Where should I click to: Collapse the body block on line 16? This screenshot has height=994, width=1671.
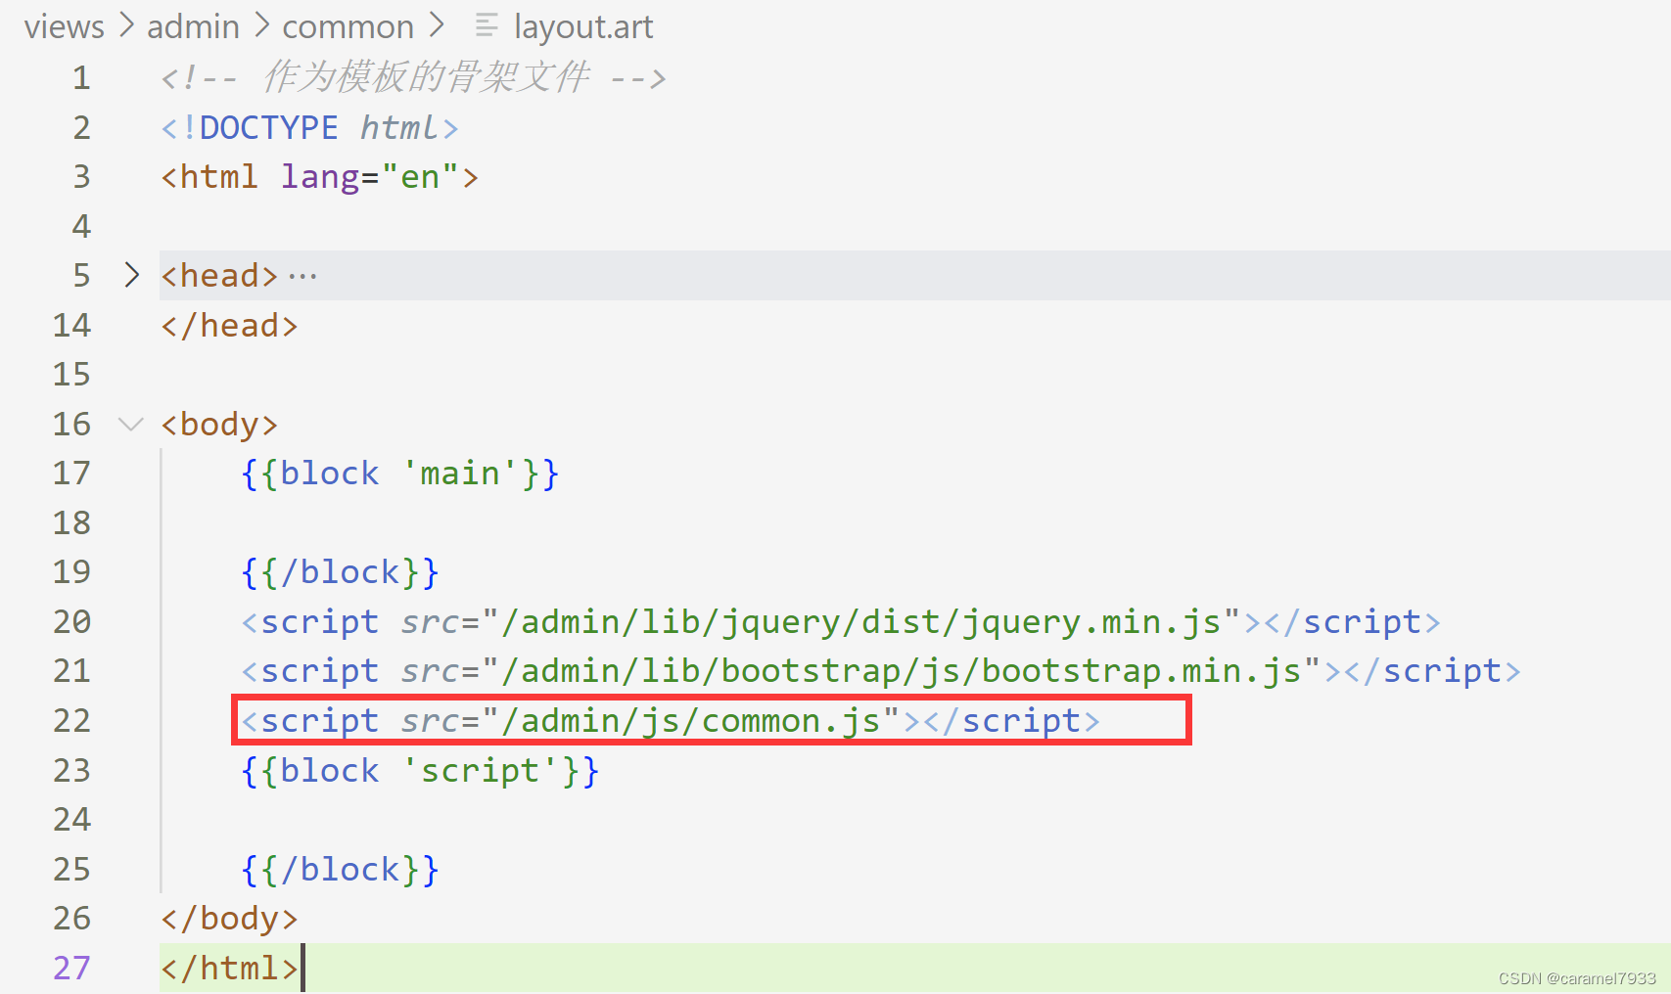point(130,424)
